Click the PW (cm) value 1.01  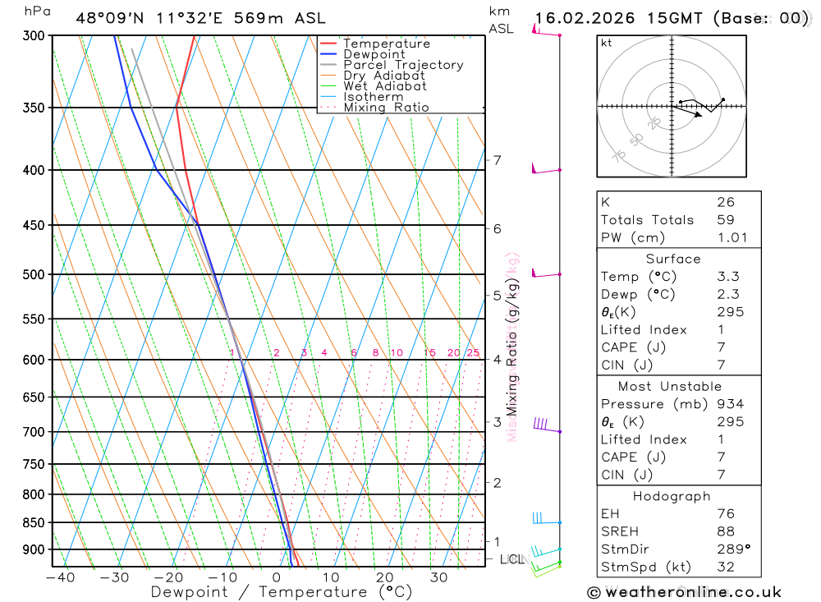point(732,238)
